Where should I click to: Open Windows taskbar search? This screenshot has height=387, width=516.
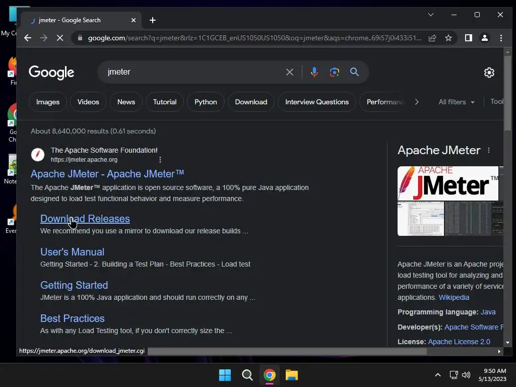click(x=247, y=375)
